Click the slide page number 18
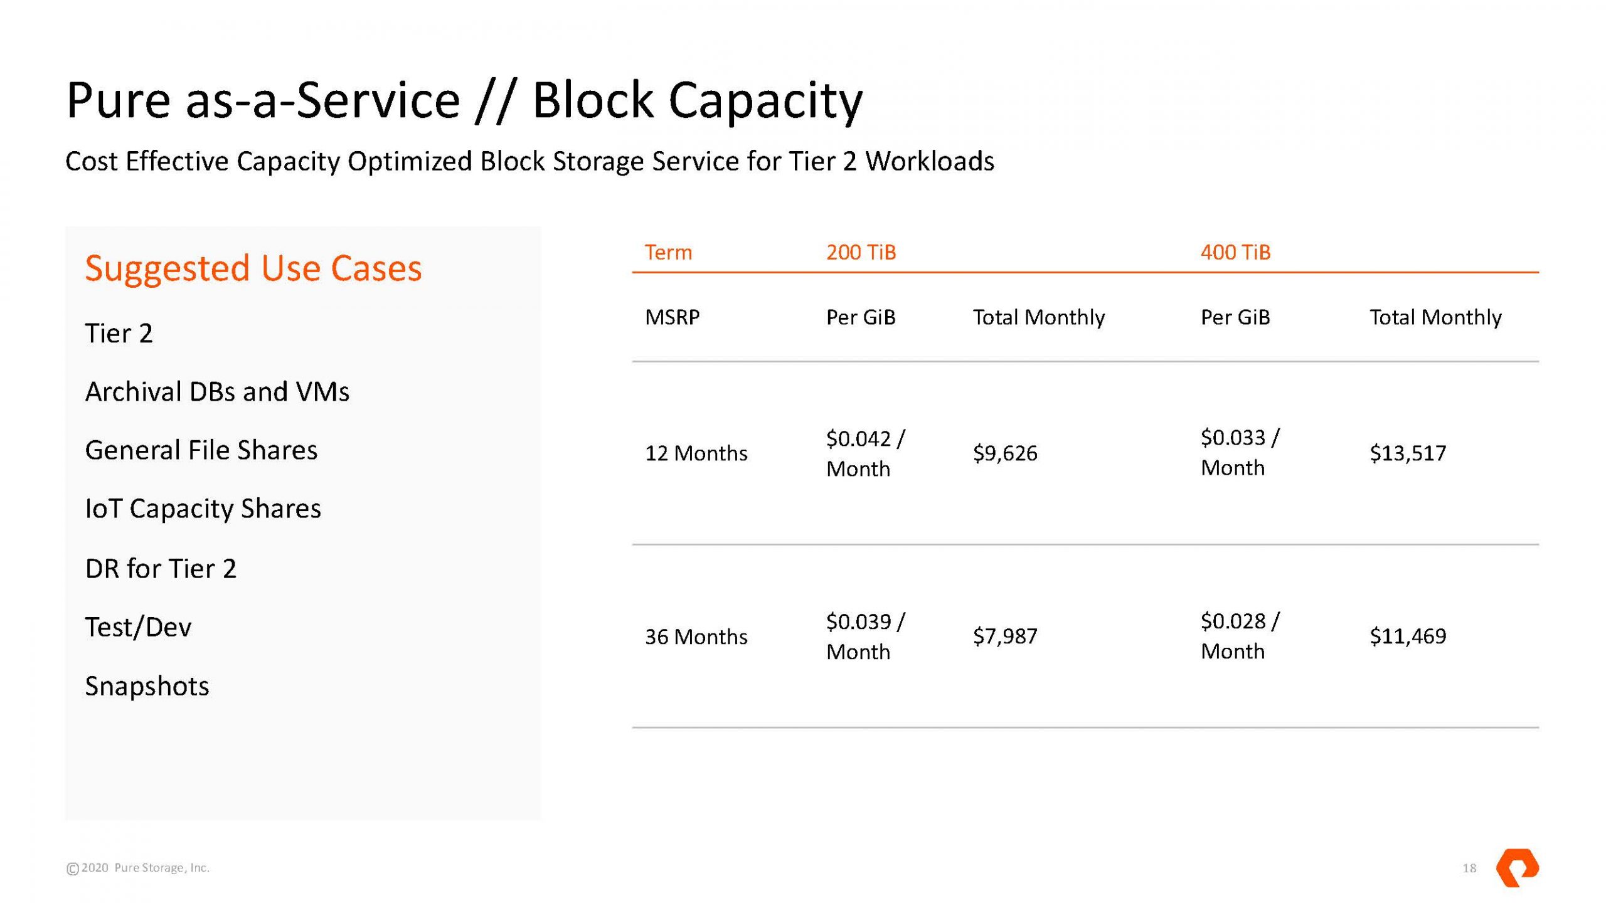Image resolution: width=1606 pixels, height=903 pixels. pyautogui.click(x=1469, y=869)
